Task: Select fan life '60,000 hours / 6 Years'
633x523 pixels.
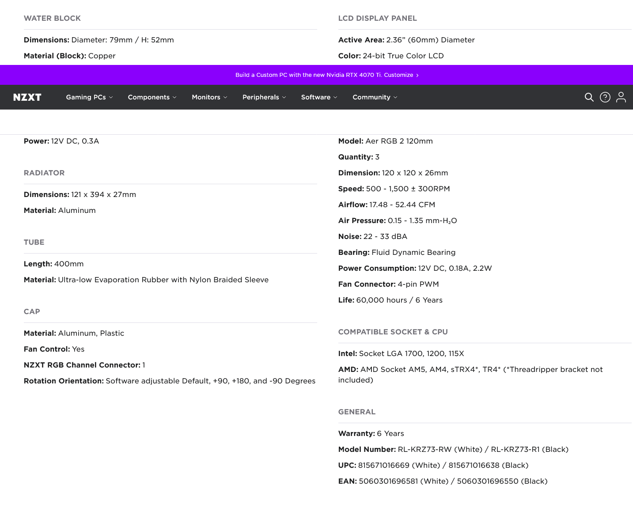Action: (399, 300)
